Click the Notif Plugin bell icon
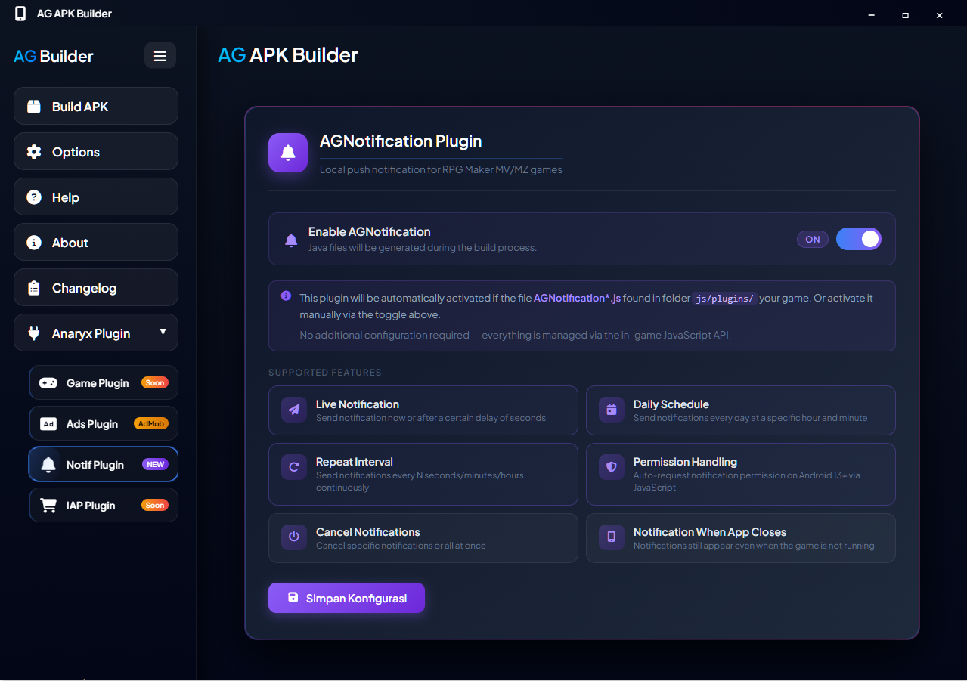Image resolution: width=967 pixels, height=681 pixels. pyautogui.click(x=48, y=465)
